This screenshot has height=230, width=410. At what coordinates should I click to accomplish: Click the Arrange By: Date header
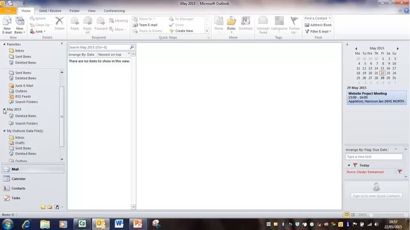82,54
